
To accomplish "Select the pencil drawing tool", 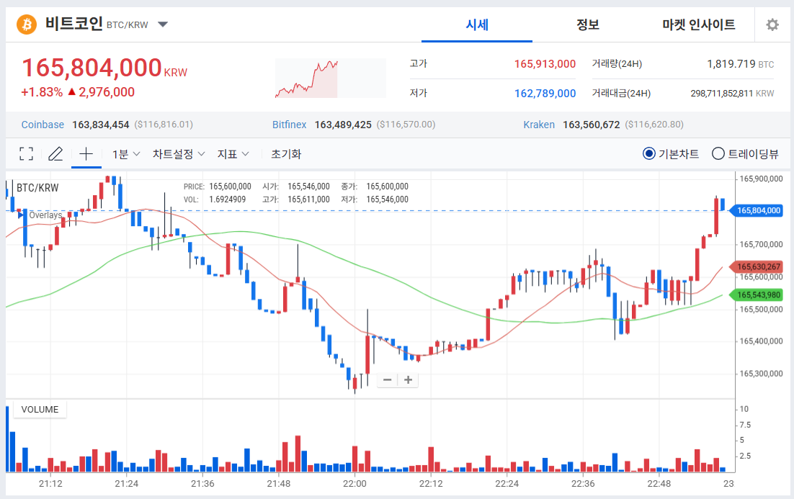I will point(55,153).
